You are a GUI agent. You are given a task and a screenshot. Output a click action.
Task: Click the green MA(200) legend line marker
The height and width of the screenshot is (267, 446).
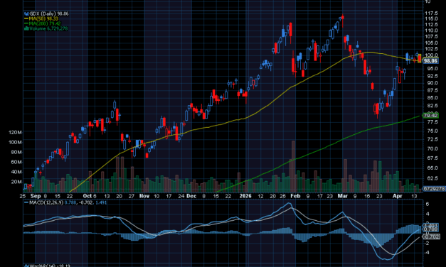[x=26, y=23]
